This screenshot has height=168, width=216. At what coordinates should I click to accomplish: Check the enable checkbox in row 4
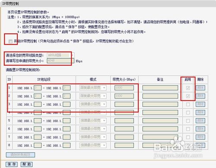pyautogui.click(x=188, y=113)
